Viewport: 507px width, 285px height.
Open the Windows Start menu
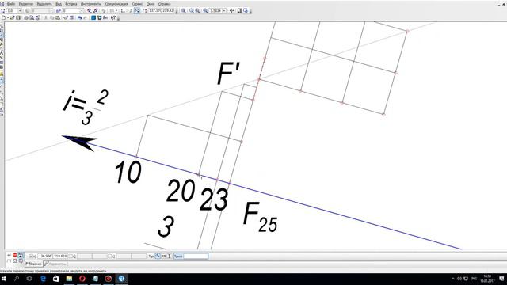[x=4, y=279]
